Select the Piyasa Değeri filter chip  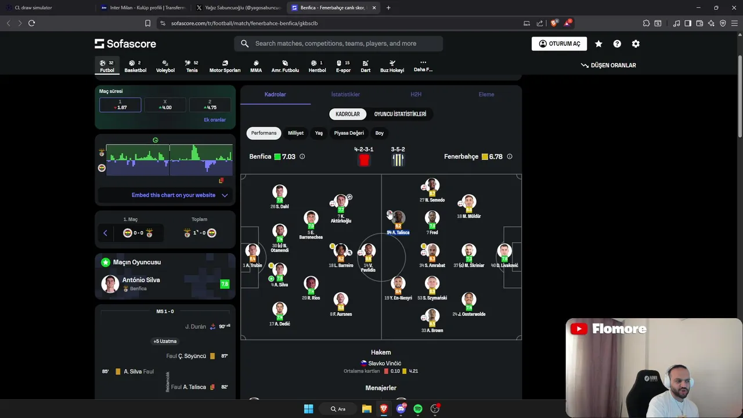[349, 133]
